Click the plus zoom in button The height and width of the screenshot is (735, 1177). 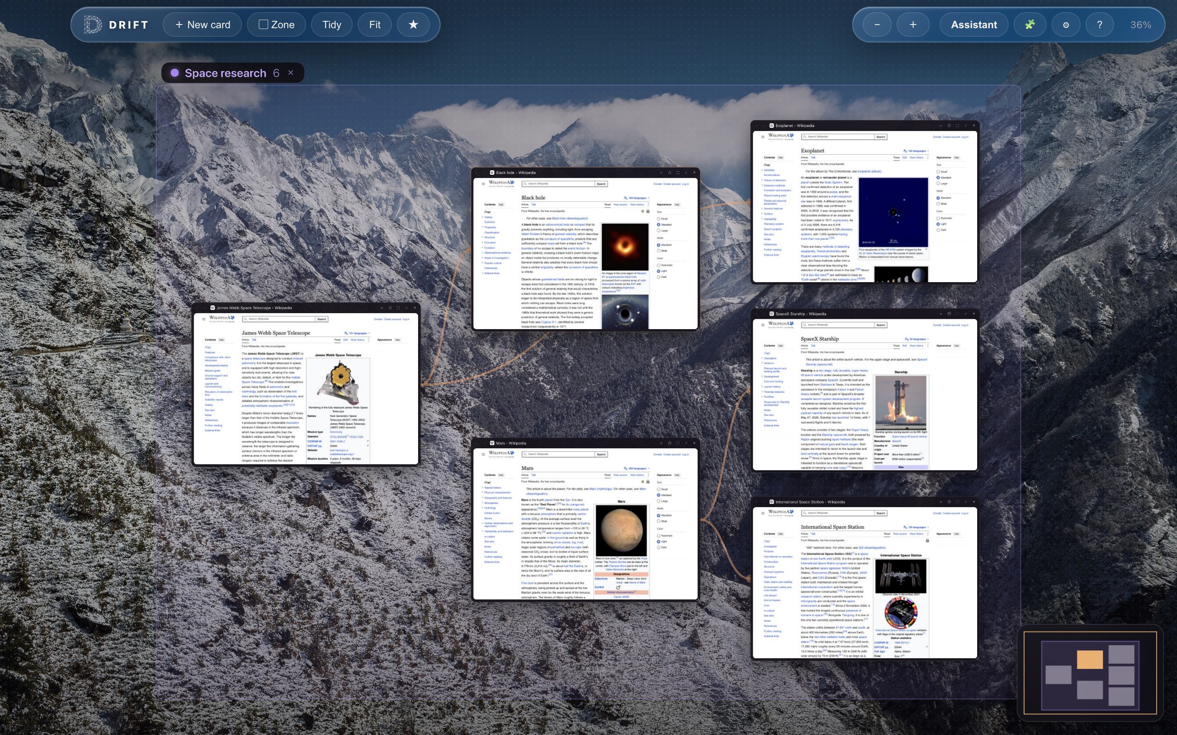(913, 25)
